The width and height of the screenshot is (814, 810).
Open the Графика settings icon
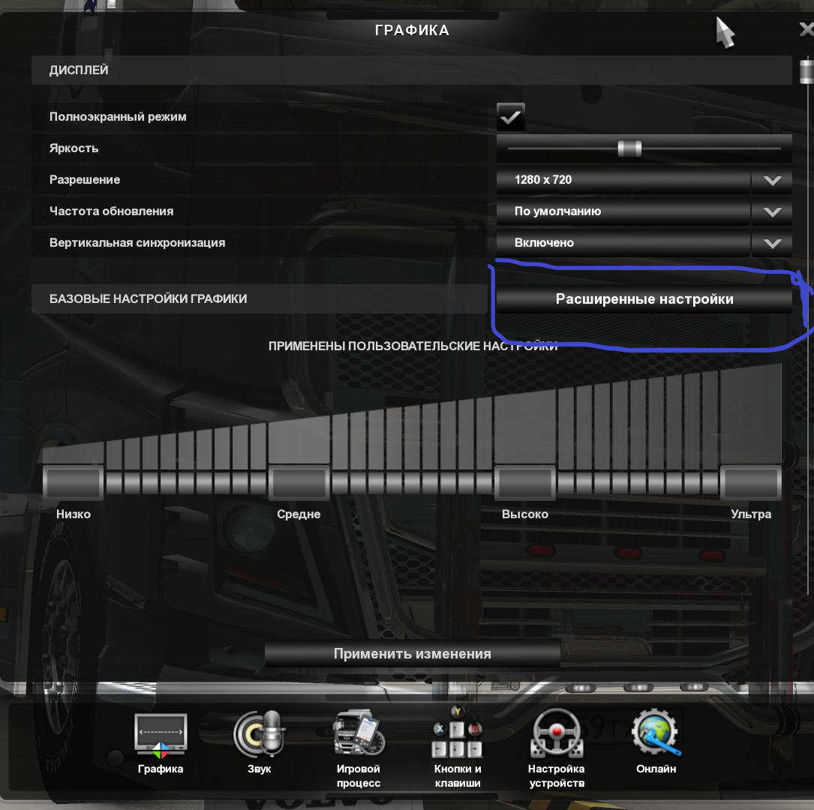161,735
